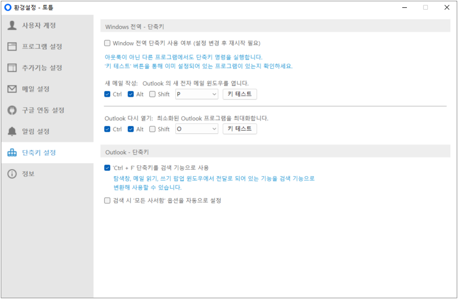Click 키 테스트 button for 새 메일 작성
This screenshot has width=458, height=299.
240,94
